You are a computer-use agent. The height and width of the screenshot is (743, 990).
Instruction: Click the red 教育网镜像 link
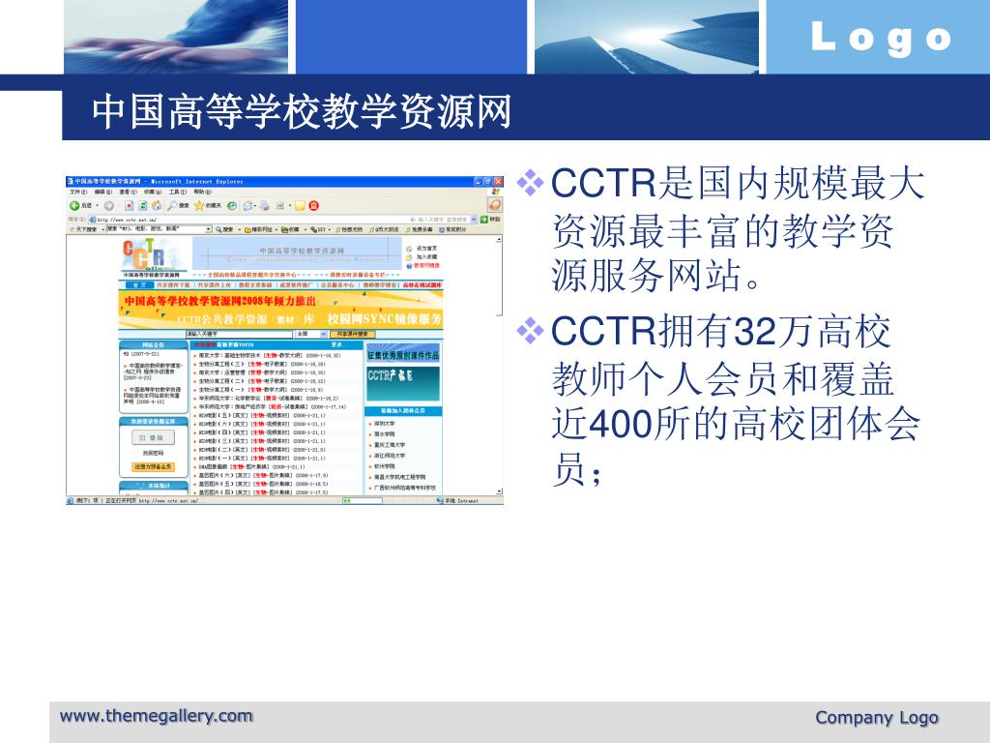click(426, 265)
